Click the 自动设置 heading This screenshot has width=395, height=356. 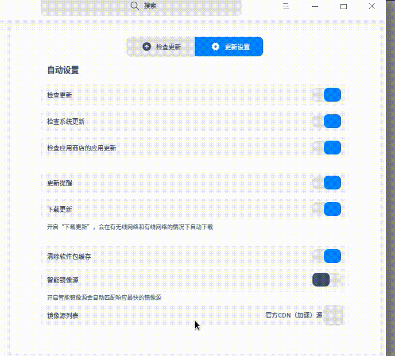point(63,70)
